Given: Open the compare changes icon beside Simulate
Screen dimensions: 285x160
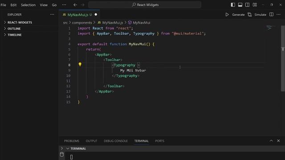Looking at the screenshot, I should [249, 15].
